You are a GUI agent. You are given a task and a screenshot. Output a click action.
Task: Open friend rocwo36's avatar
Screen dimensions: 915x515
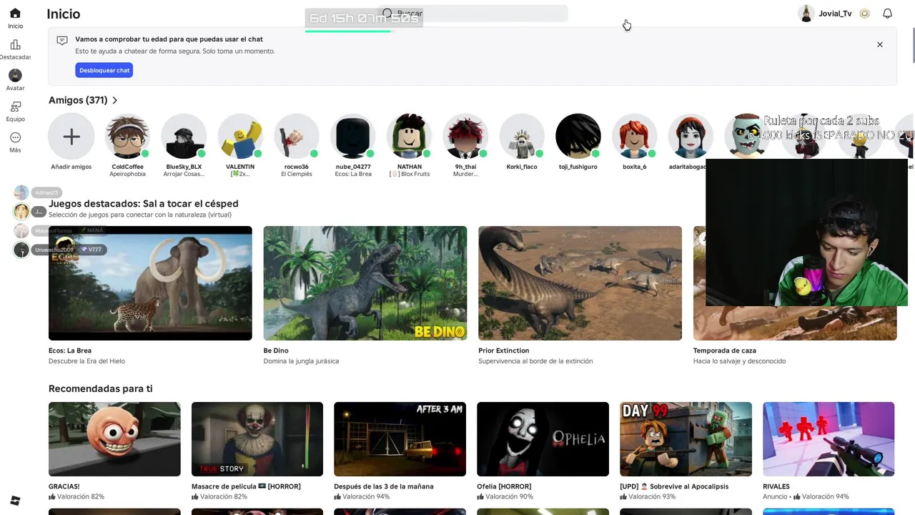tap(296, 136)
